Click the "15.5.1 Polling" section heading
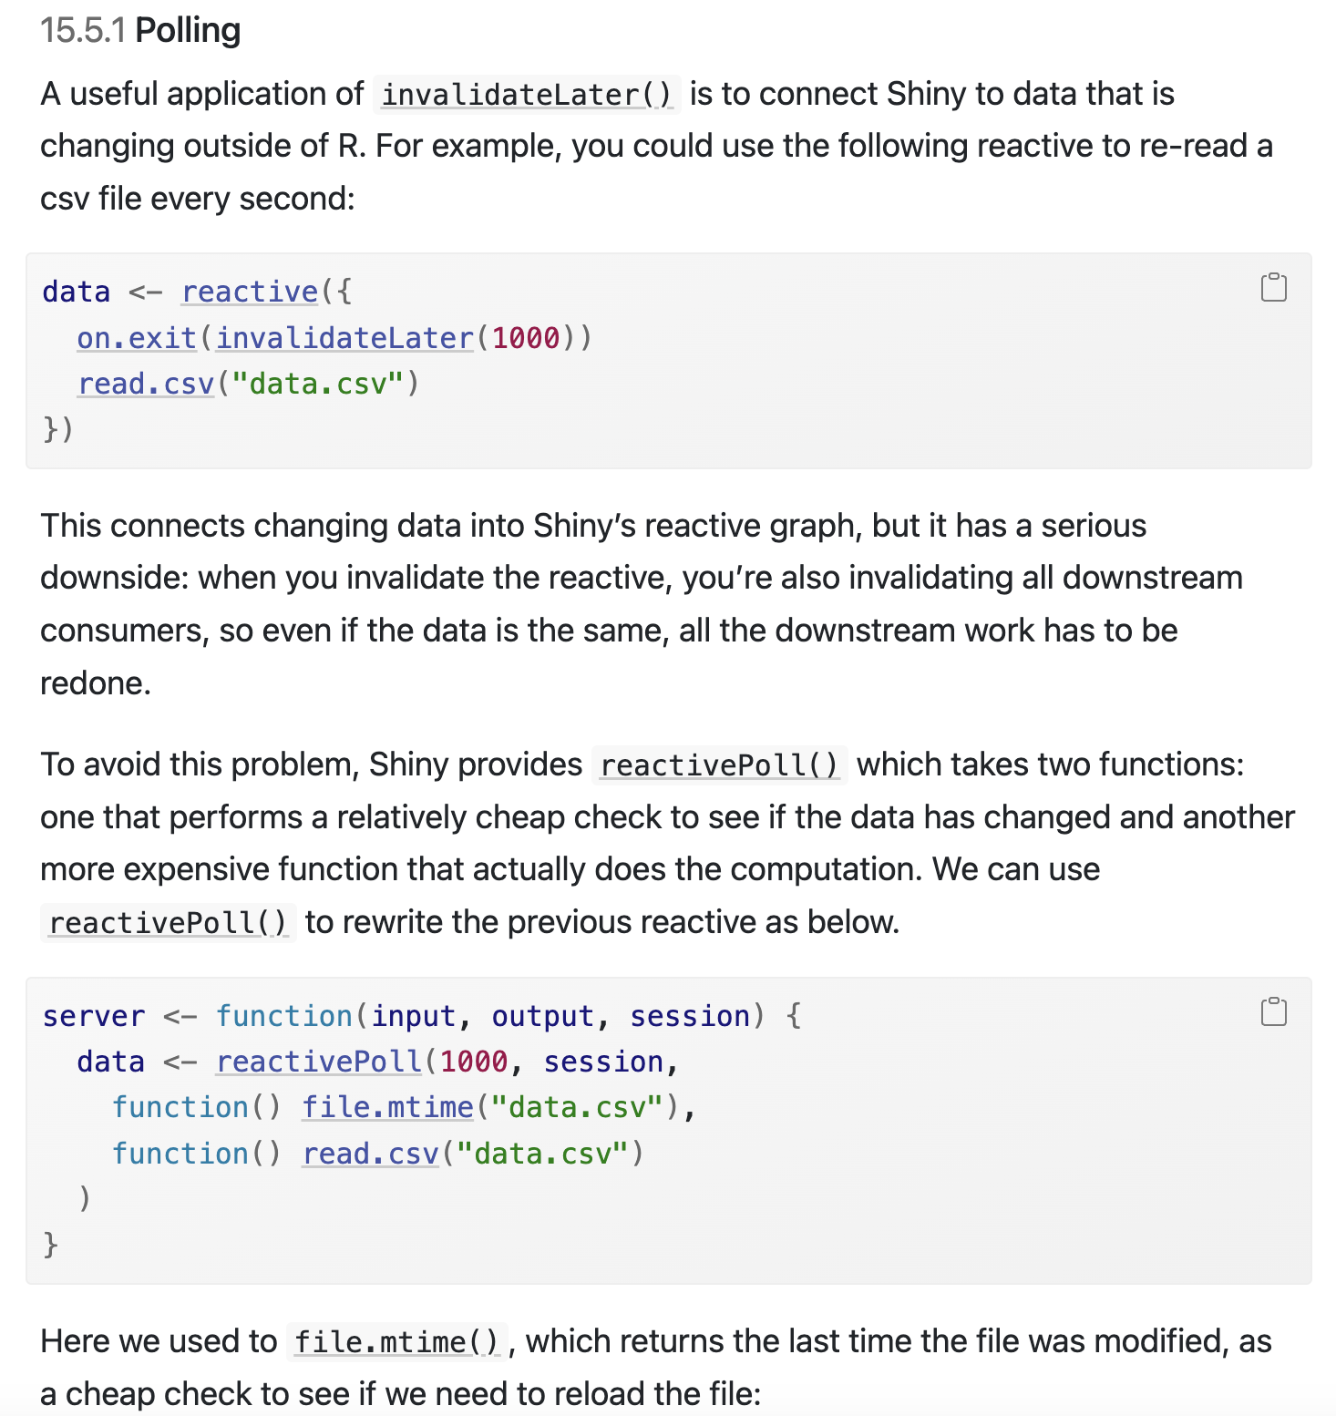This screenshot has height=1416, width=1336. point(140,30)
